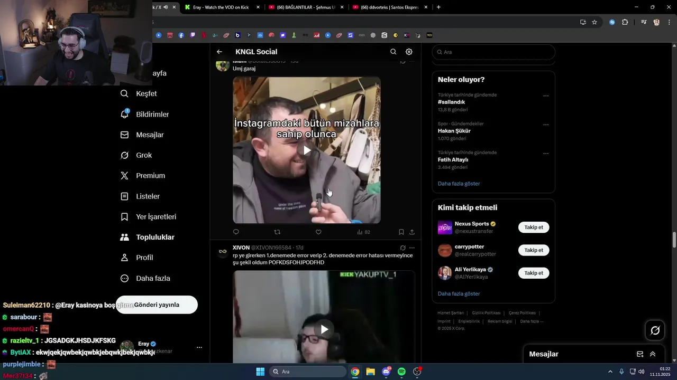This screenshot has height=380, width=677.
Task: Open a new browser tab
Action: coord(438,7)
